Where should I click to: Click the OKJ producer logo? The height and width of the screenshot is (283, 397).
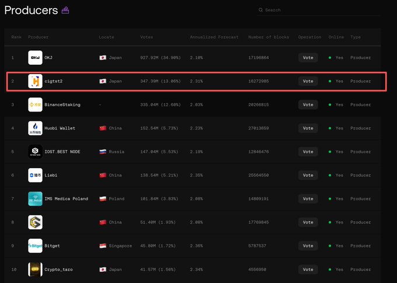35,58
